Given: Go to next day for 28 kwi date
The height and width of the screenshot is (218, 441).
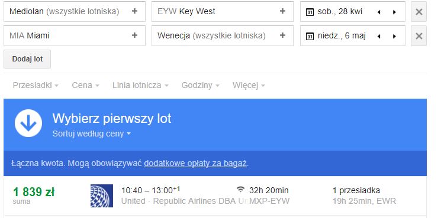Looking at the screenshot, I should pyautogui.click(x=394, y=12).
